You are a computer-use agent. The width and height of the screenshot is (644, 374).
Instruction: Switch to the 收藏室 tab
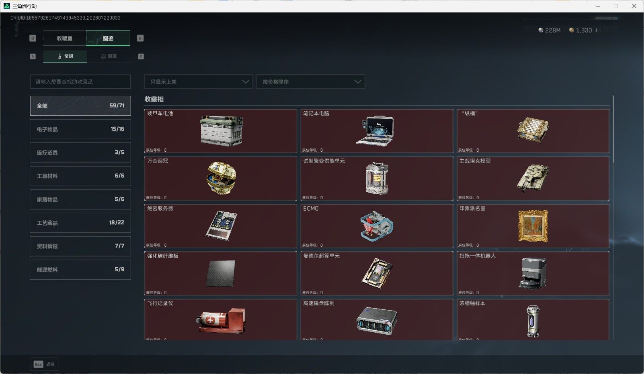pos(65,38)
